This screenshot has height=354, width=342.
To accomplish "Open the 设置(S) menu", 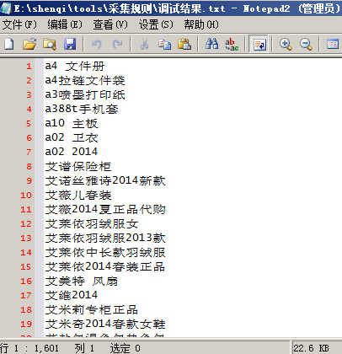I will click(156, 24).
